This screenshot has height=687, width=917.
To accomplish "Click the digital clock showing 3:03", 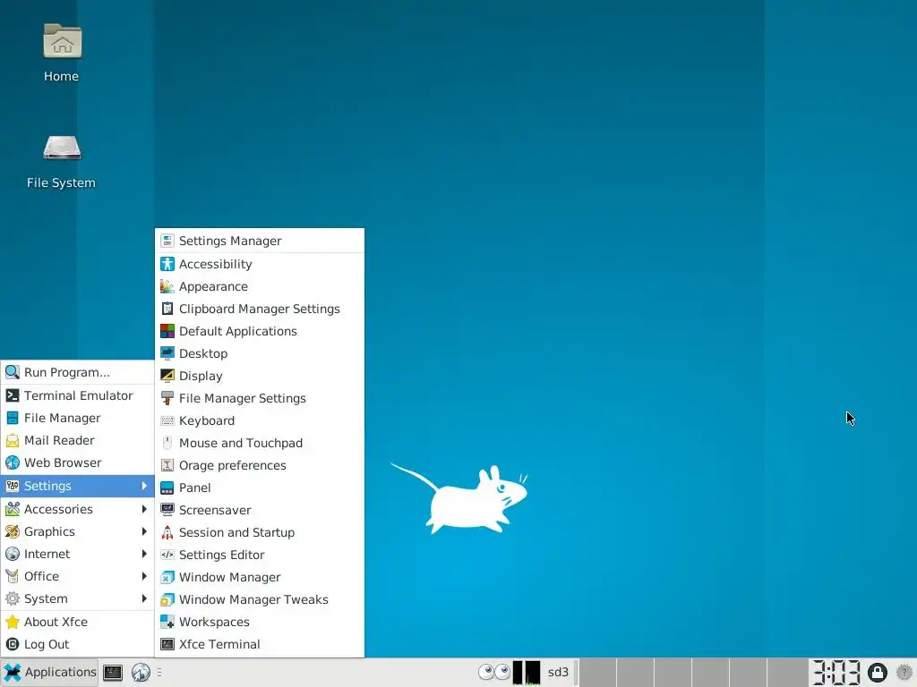I will (x=836, y=673).
